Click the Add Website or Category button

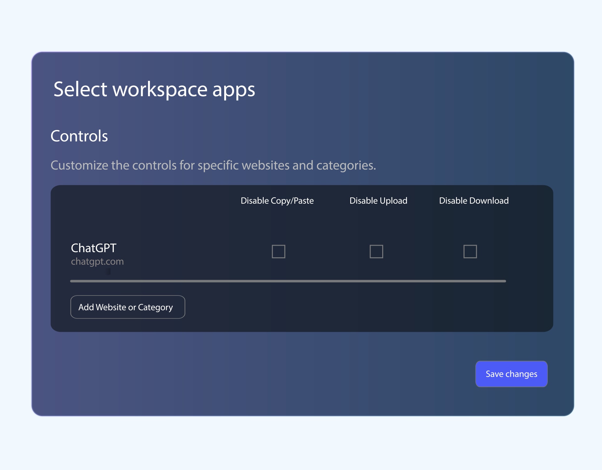click(127, 307)
